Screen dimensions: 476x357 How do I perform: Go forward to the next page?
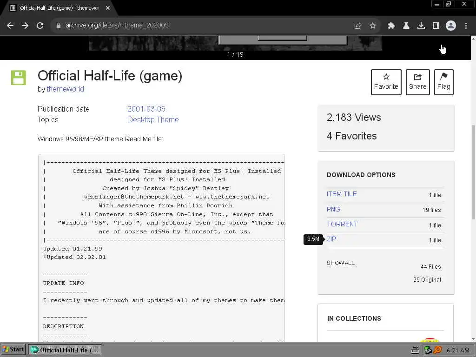click(25, 26)
